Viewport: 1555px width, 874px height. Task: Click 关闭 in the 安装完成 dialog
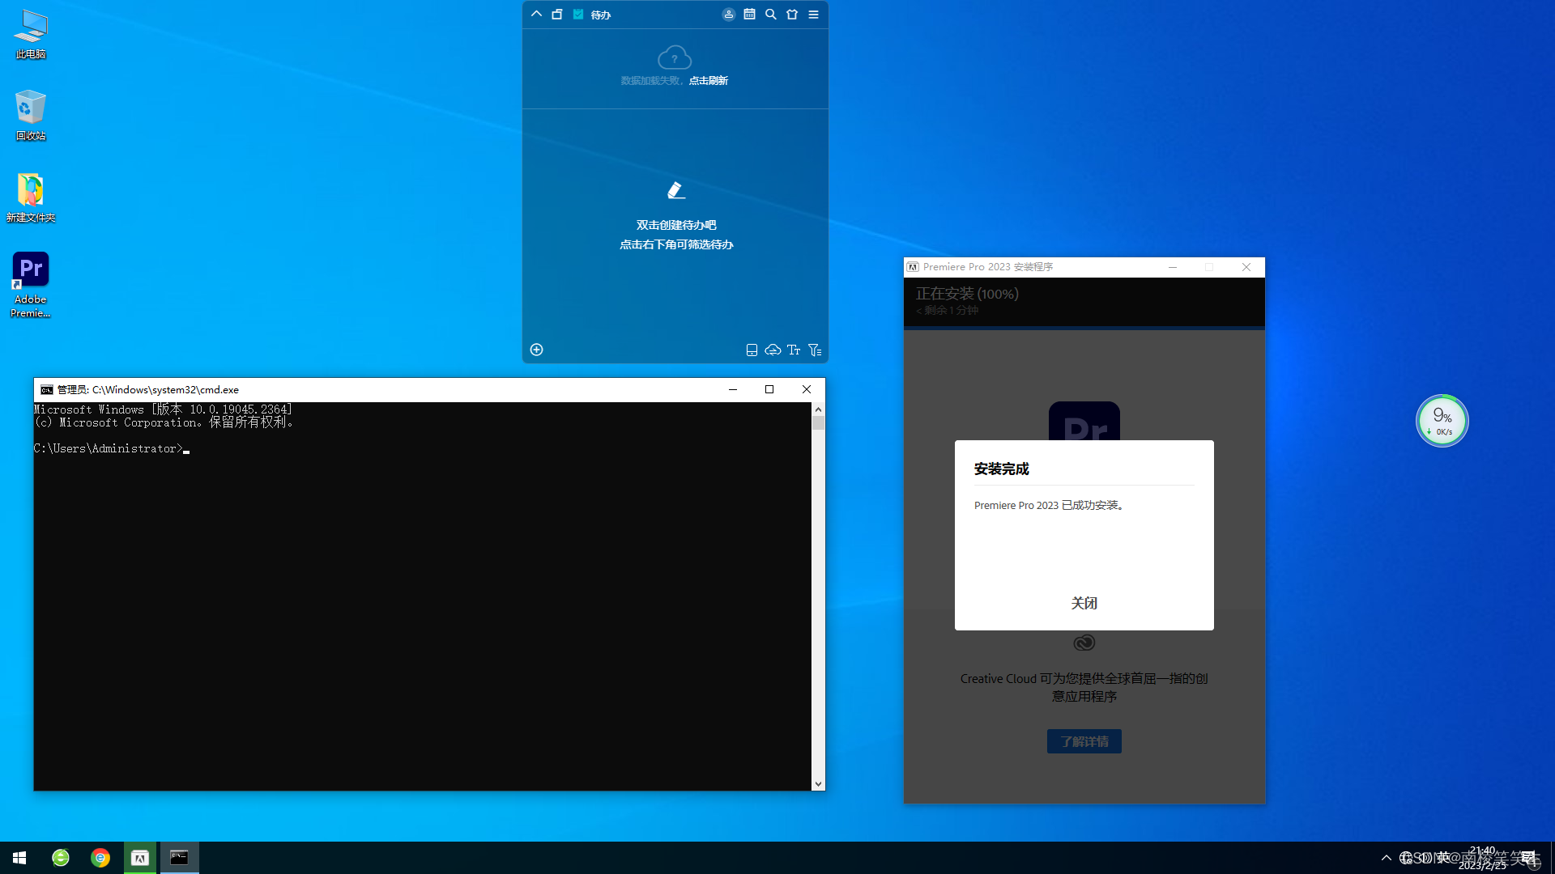click(1084, 603)
